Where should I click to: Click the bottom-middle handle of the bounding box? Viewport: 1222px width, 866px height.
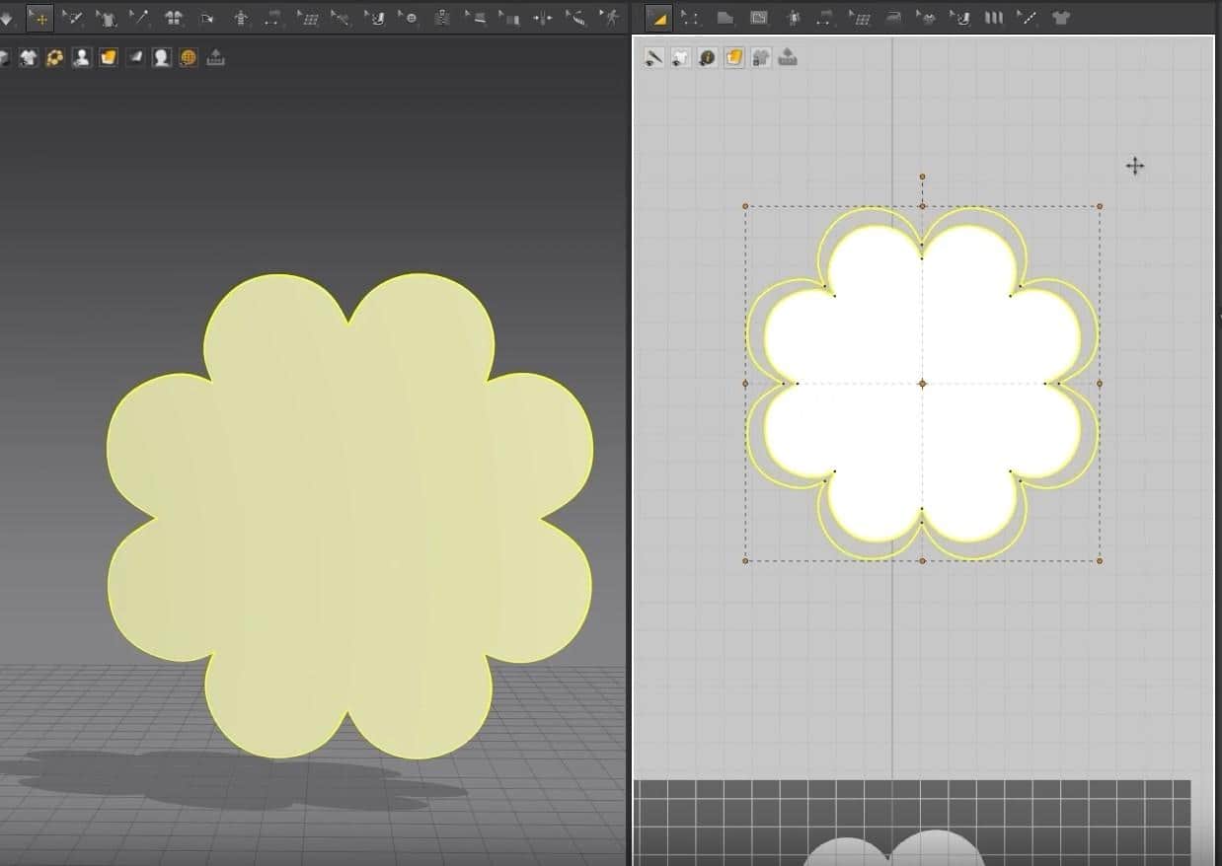pos(922,560)
